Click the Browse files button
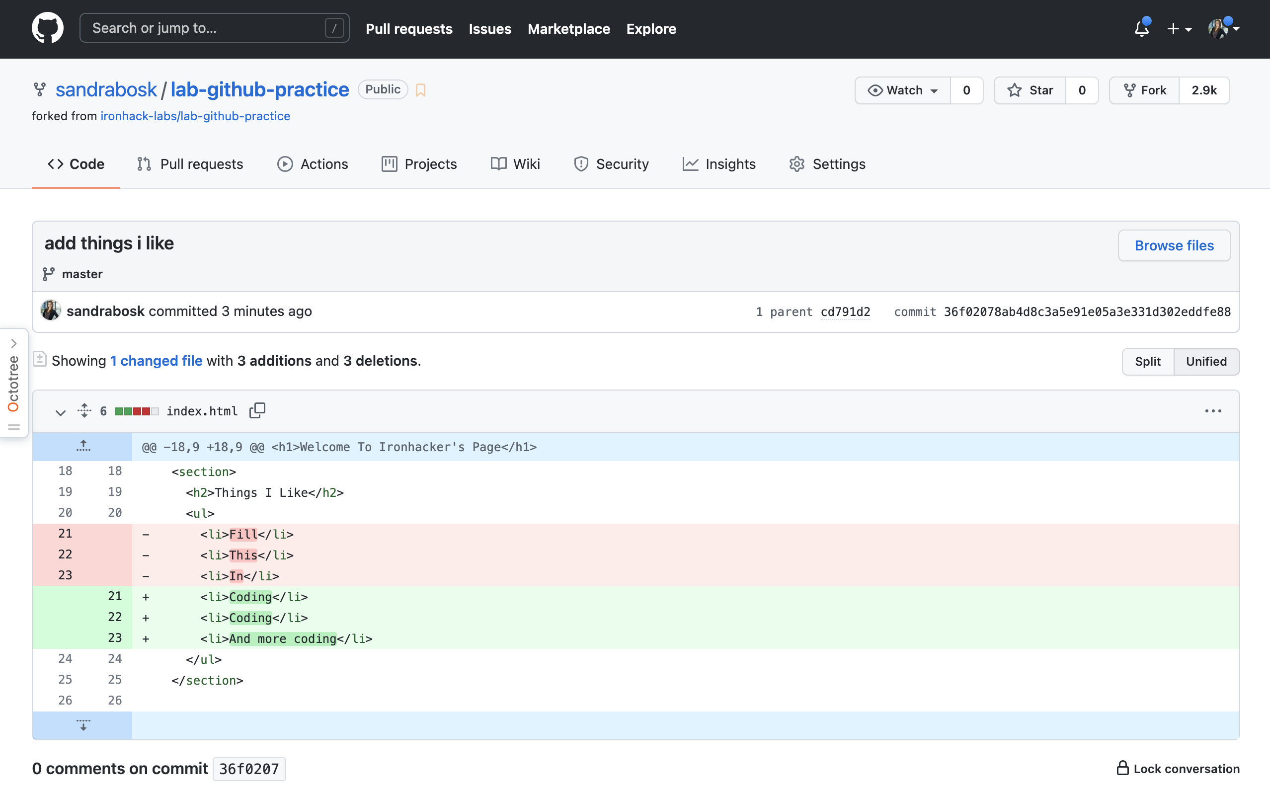1270x790 pixels. pyautogui.click(x=1174, y=245)
